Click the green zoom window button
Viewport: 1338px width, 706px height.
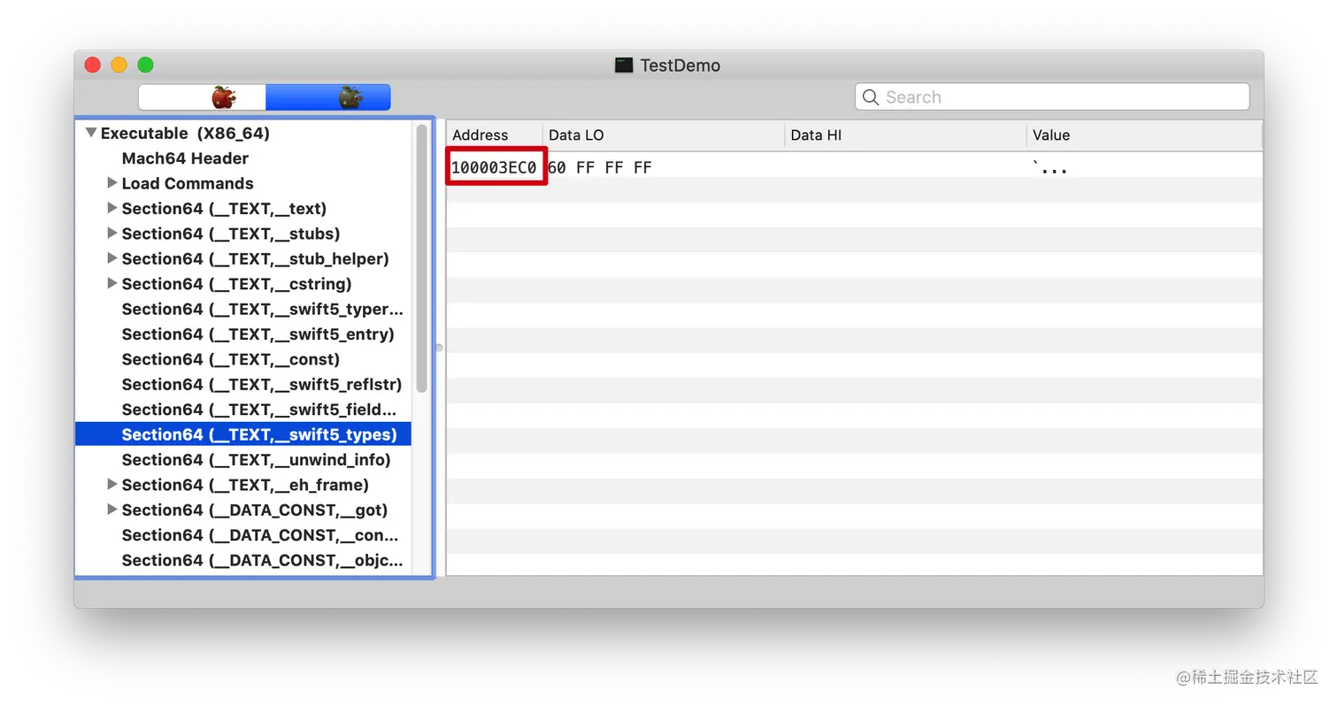click(x=146, y=65)
